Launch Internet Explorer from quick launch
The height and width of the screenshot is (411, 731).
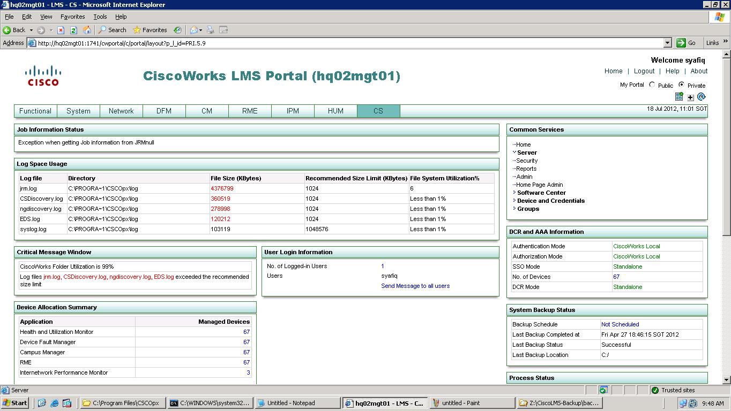coord(54,403)
